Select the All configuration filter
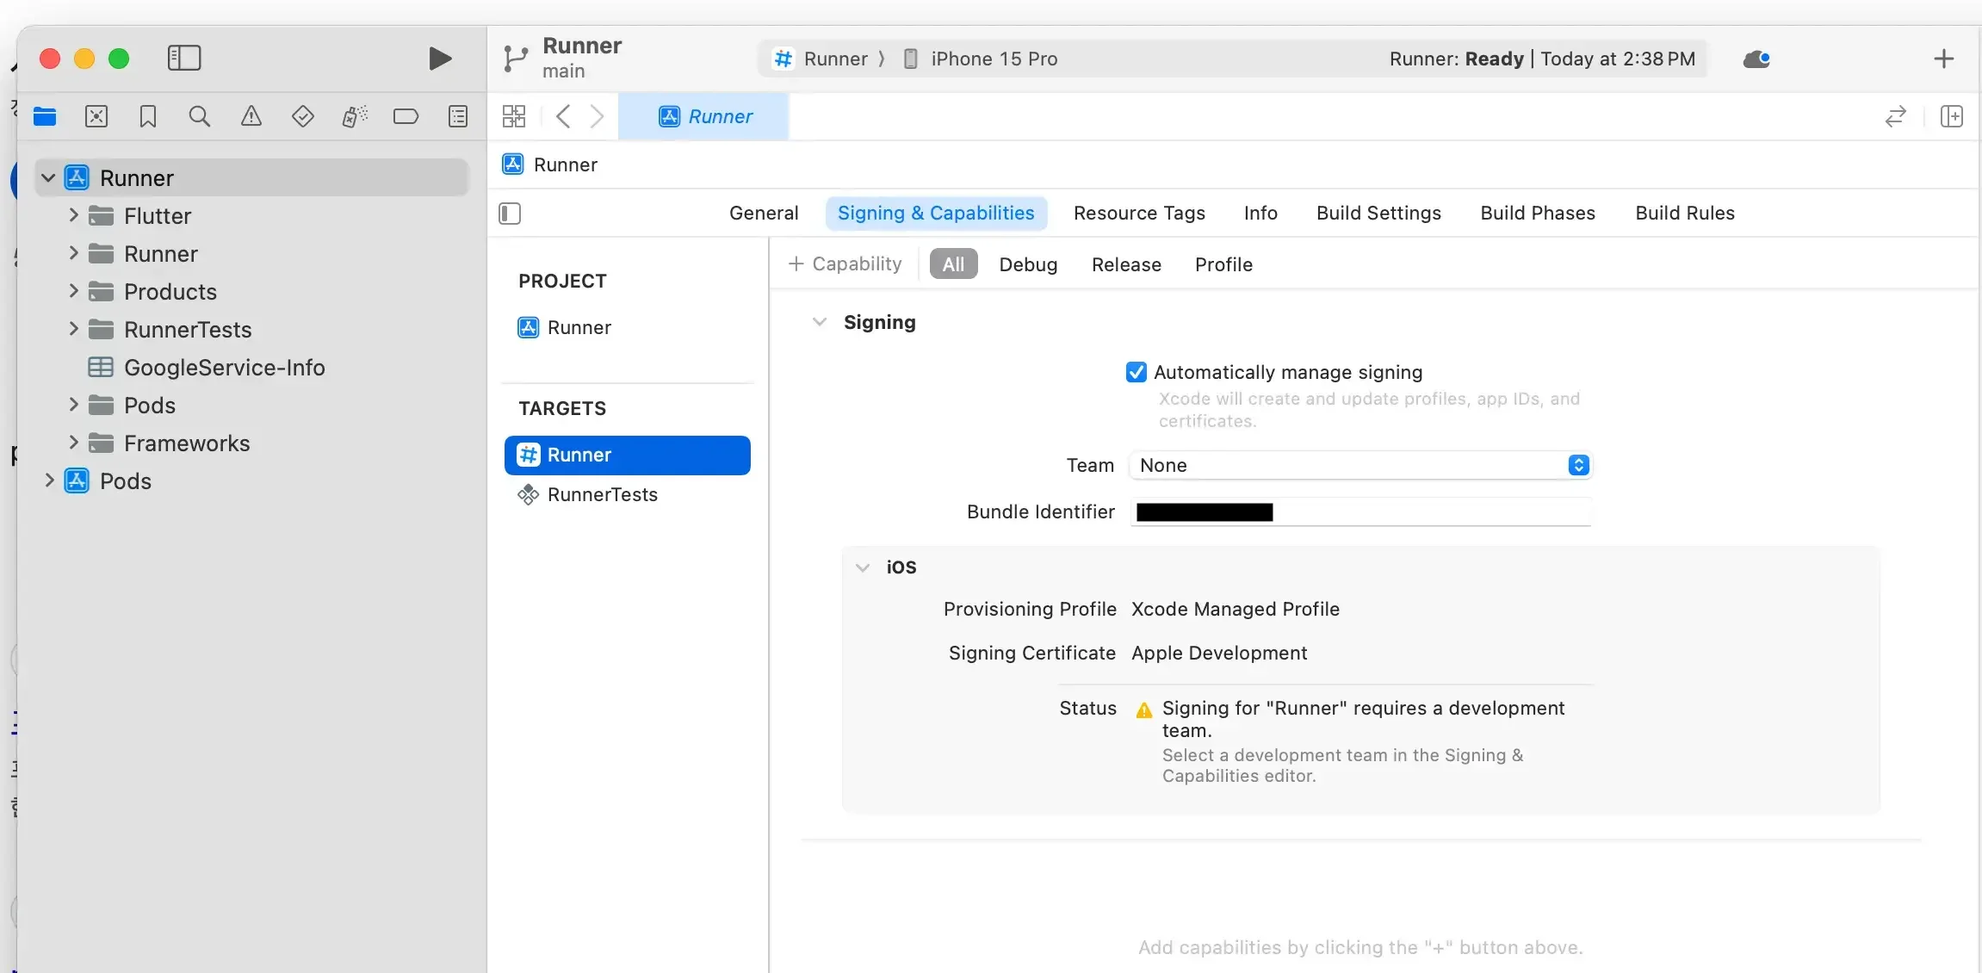1982x973 pixels. (x=953, y=264)
